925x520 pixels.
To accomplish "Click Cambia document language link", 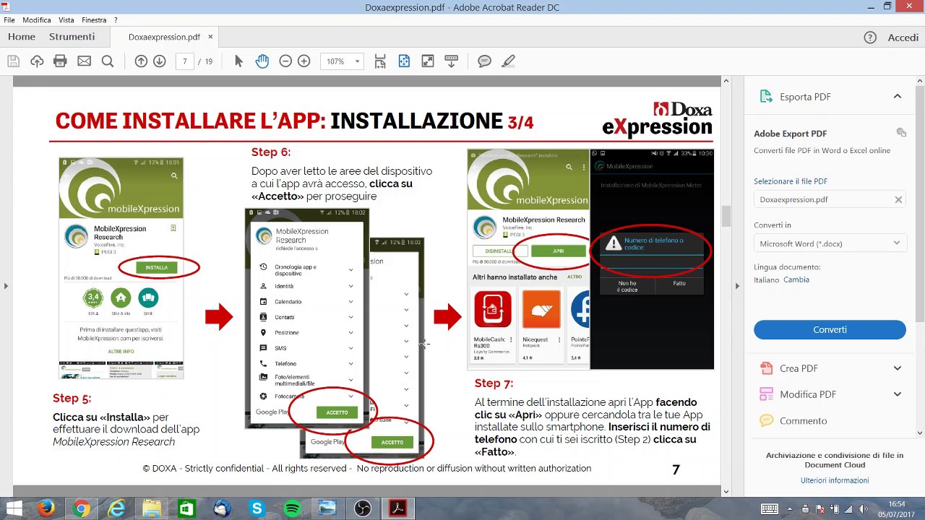I will coord(796,279).
